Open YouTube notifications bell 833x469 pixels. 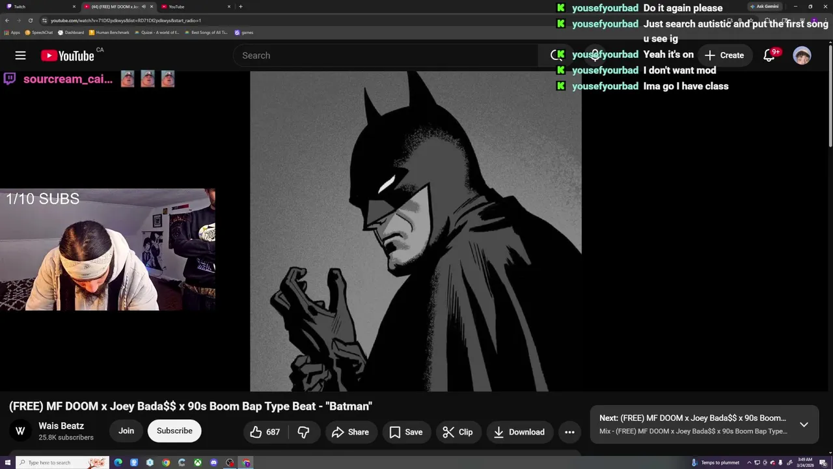769,55
